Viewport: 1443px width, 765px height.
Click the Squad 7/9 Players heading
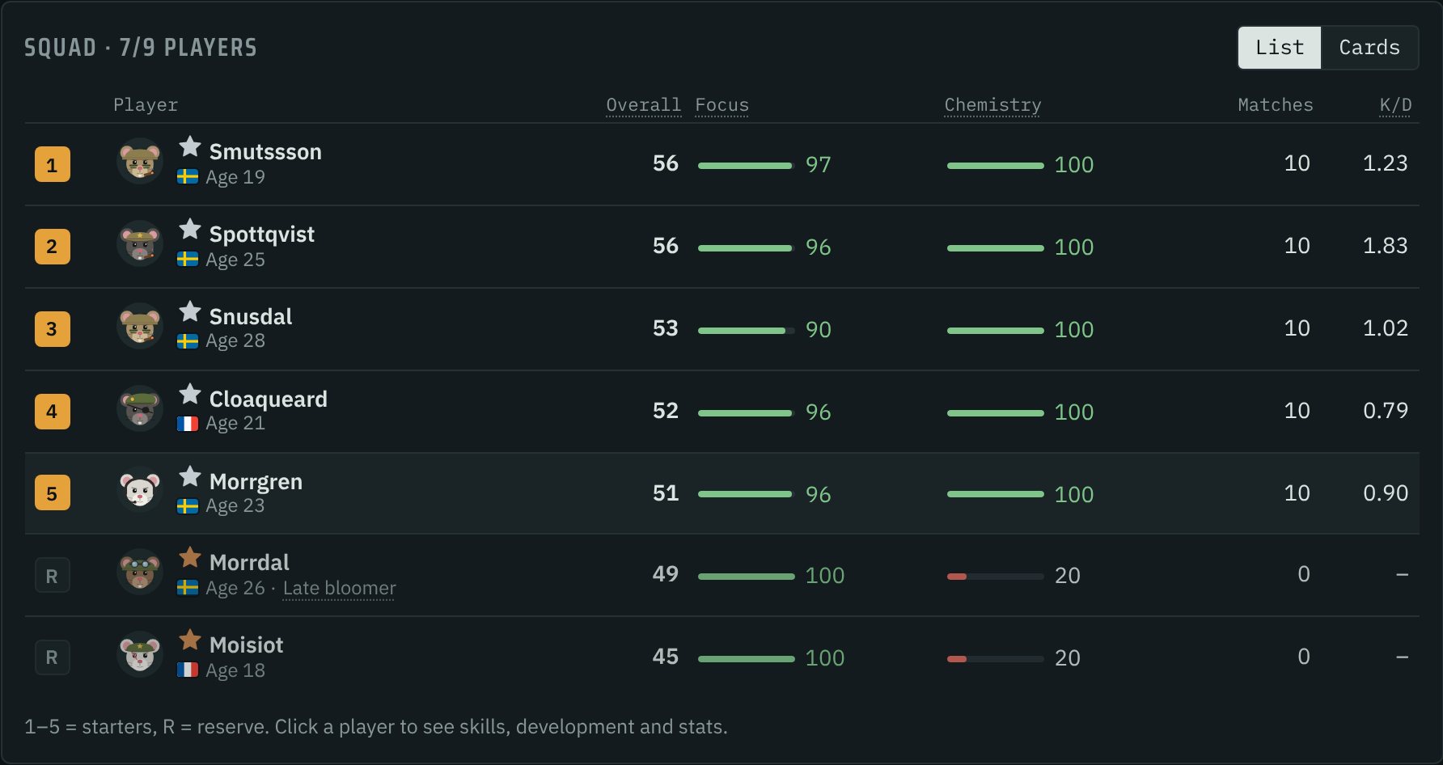point(141,48)
